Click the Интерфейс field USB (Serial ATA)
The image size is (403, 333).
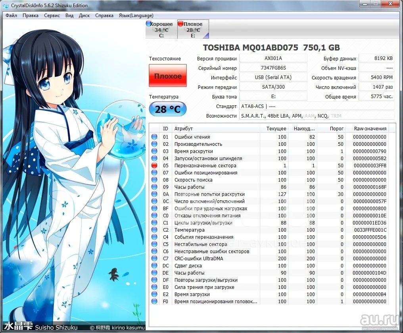point(273,77)
